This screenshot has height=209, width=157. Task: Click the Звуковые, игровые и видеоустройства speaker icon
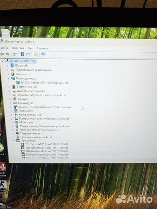[14, 95]
